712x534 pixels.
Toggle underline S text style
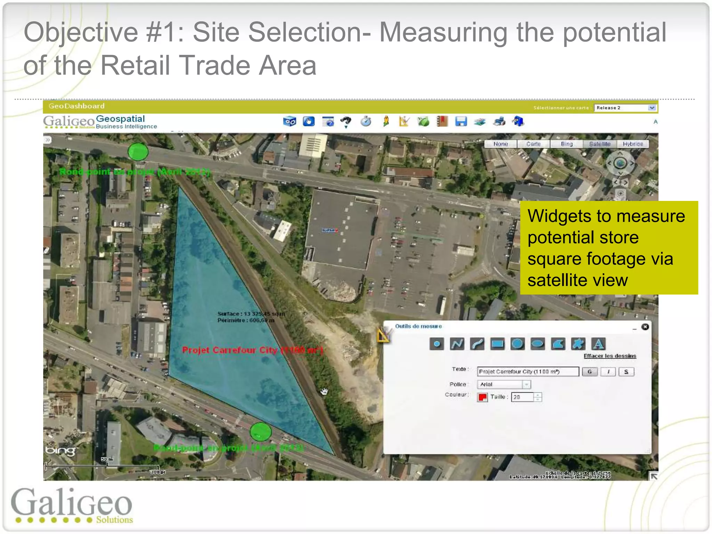(626, 372)
